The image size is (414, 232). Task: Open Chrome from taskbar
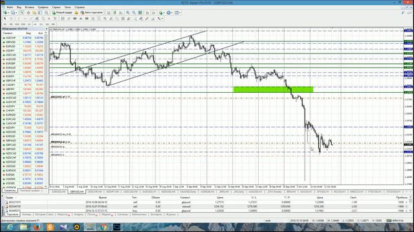click(103, 227)
